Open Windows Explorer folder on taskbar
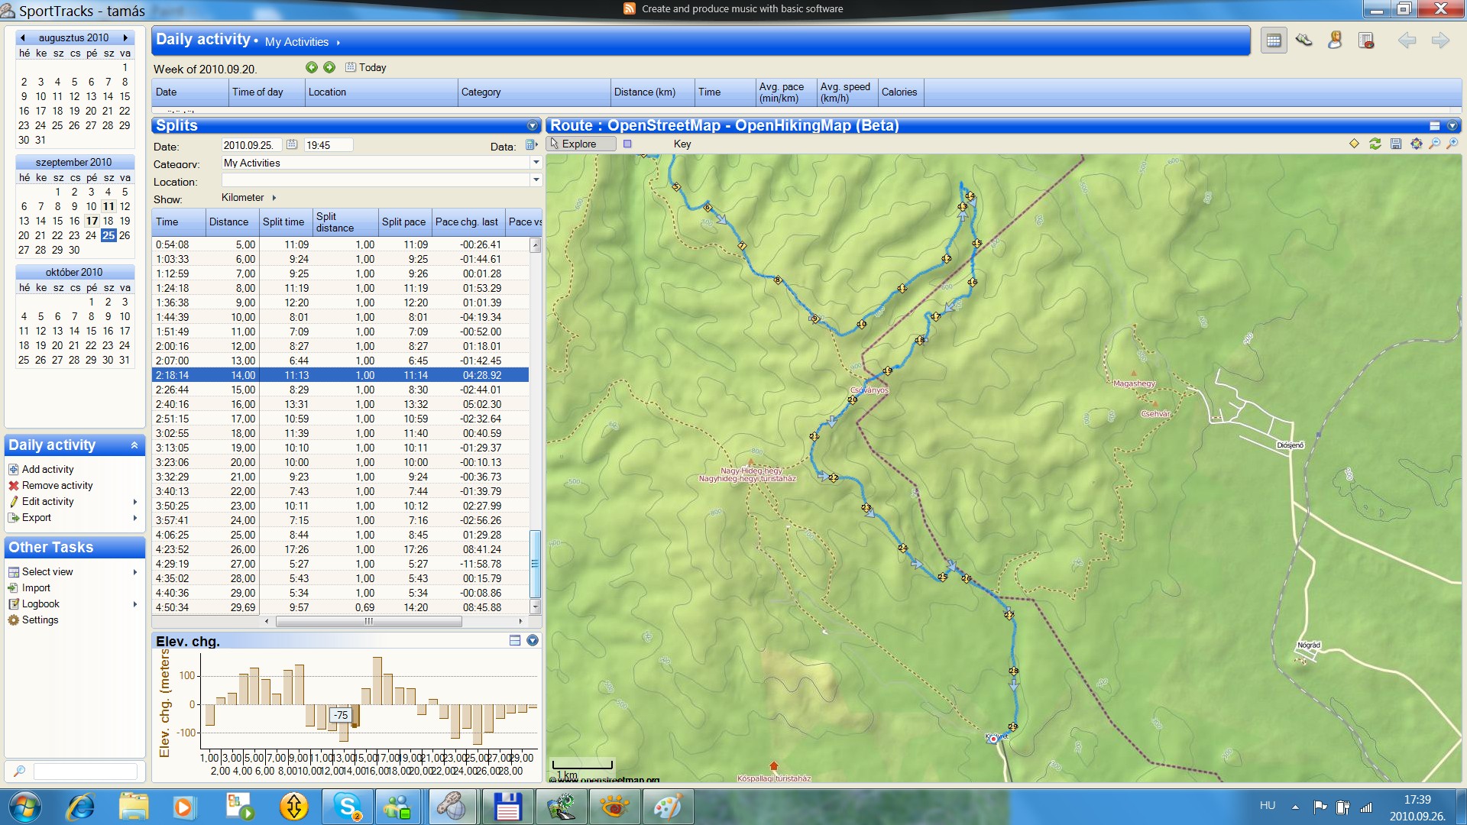Screen dimensions: 1467x825 (x=133, y=807)
